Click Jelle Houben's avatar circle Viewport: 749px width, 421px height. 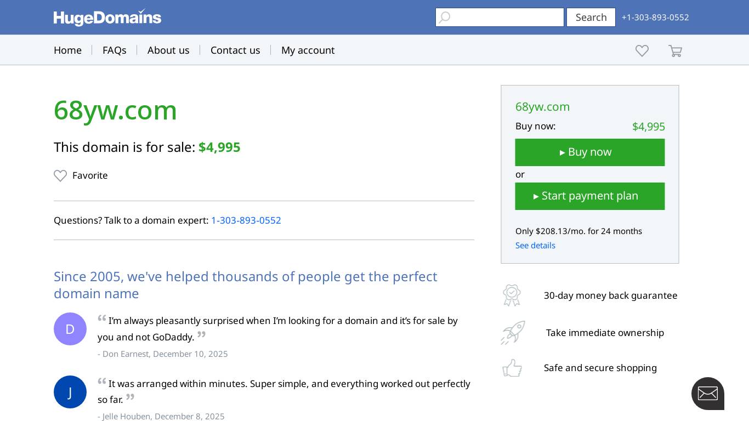70,392
